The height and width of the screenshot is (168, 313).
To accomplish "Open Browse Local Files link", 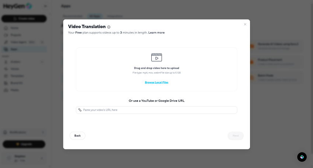I will [156, 83].
